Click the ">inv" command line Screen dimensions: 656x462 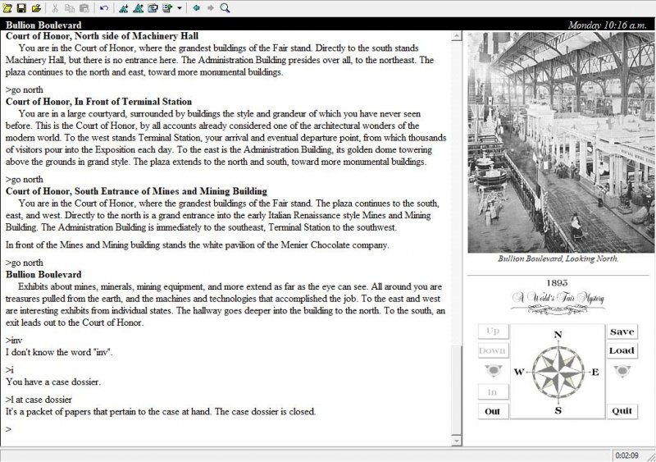14,341
